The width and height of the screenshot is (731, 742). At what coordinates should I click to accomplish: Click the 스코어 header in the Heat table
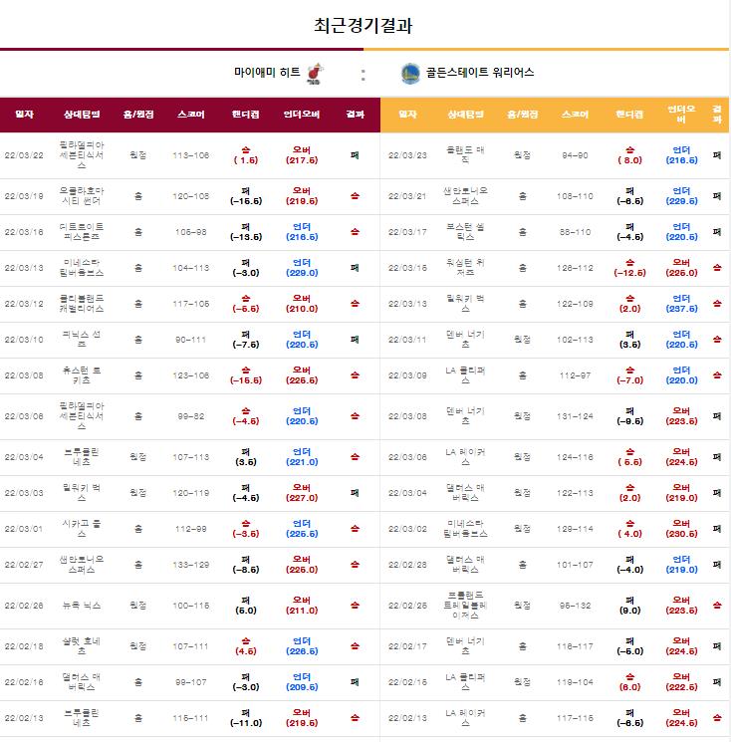[190, 115]
